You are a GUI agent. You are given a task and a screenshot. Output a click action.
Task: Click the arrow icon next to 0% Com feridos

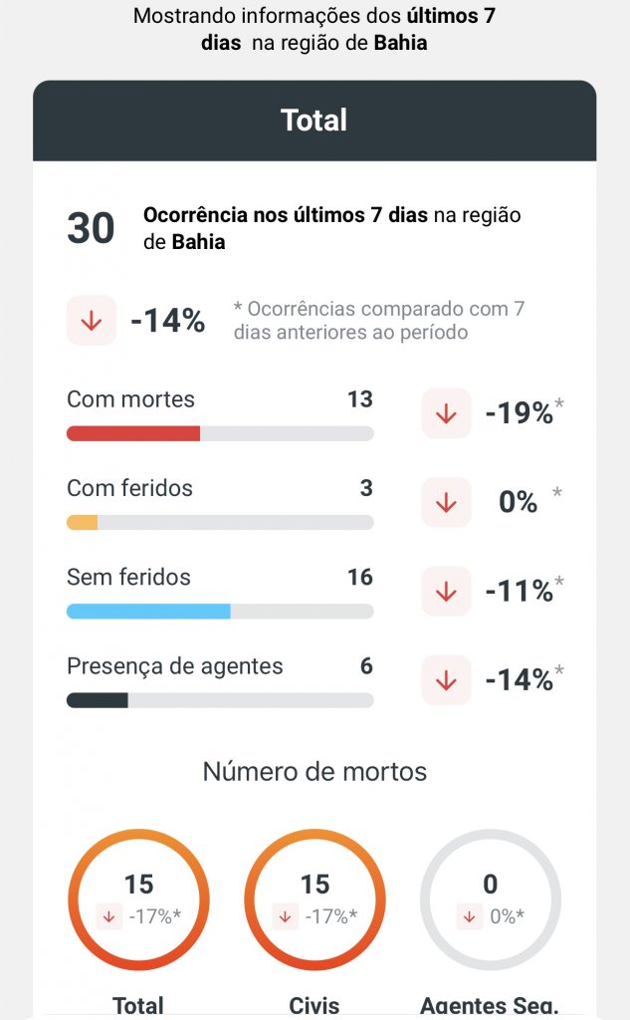[446, 502]
